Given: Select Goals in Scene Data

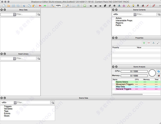Looking at the screenshot, I should pos(7,116).
